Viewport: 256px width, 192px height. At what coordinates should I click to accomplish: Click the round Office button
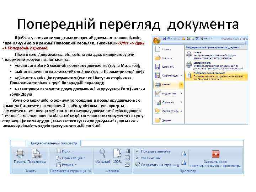(157, 40)
